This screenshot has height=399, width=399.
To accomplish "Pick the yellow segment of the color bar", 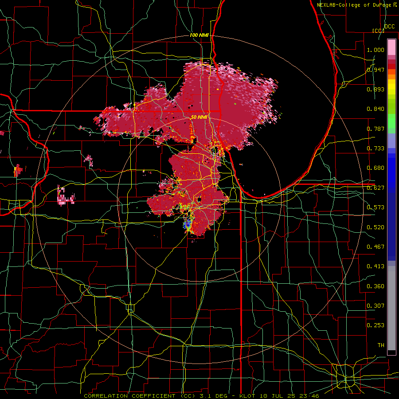I will coord(391,87).
